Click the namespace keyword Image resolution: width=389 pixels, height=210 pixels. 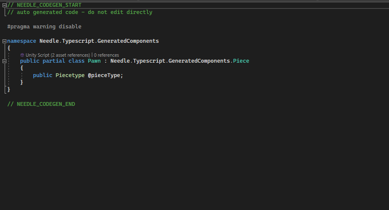pyautogui.click(x=22, y=41)
